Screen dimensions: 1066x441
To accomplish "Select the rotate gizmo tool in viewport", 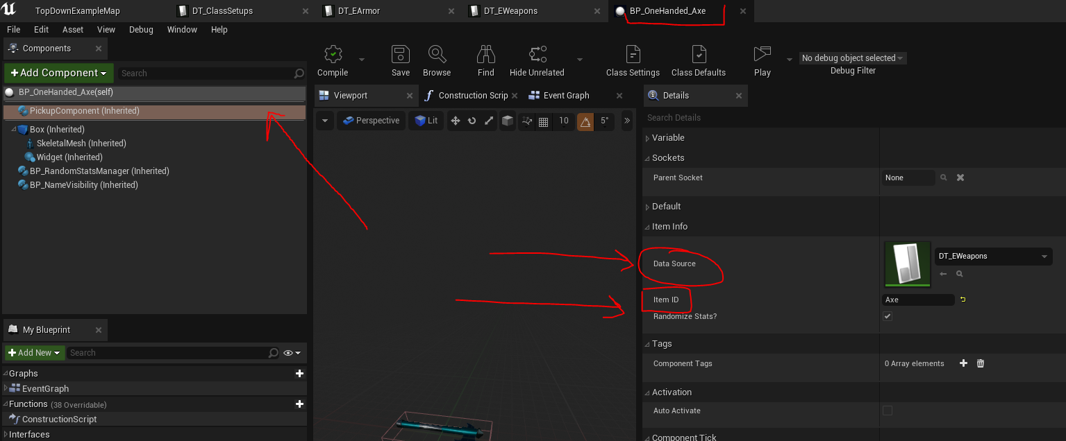I will (x=472, y=121).
